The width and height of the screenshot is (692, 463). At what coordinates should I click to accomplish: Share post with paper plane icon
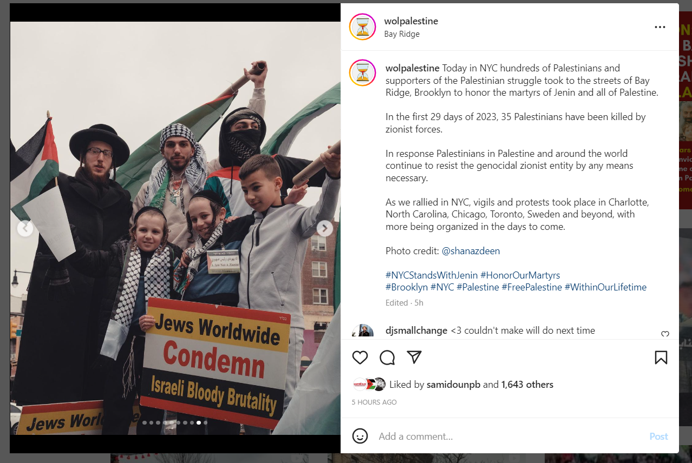point(414,358)
